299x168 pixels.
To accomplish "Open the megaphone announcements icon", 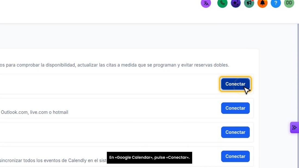I will tap(249, 3).
